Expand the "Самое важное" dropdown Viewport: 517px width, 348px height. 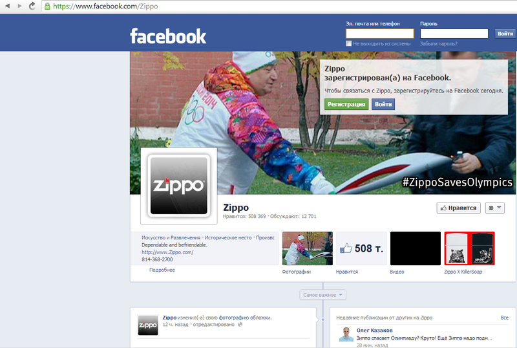click(323, 295)
